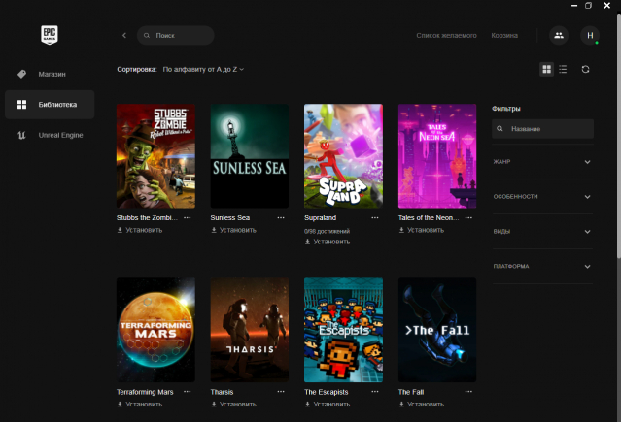Click the Epic Games logo
This screenshot has width=621, height=422.
pyautogui.click(x=50, y=35)
